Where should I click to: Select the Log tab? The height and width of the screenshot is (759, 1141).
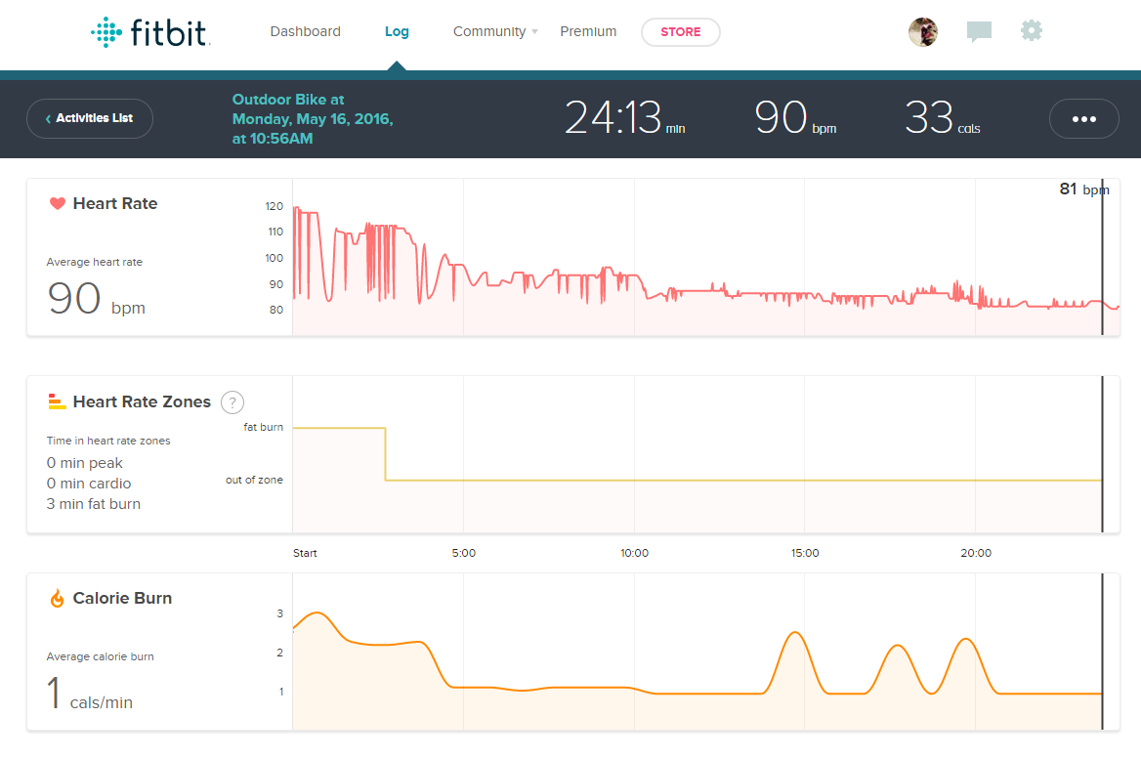point(397,31)
